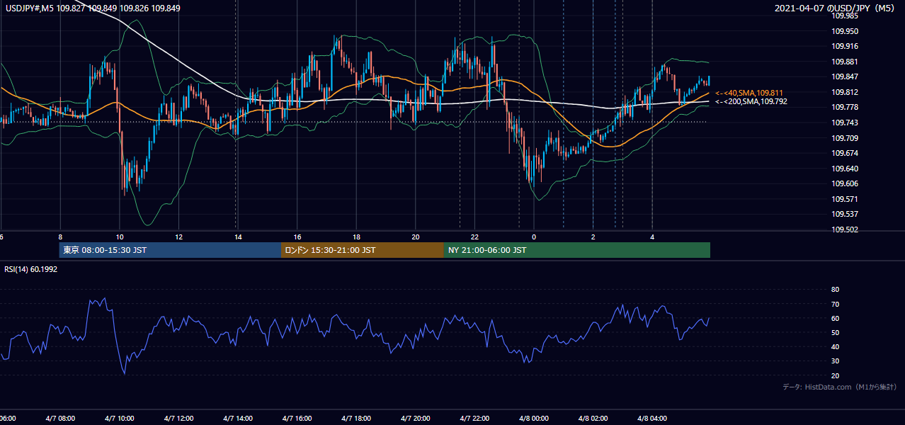Click the RSI 40 level label
Screen dimensions: 905x425
coord(835,347)
